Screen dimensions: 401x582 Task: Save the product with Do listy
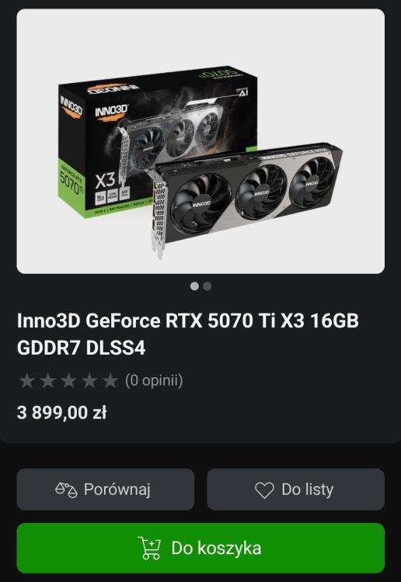[296, 489]
